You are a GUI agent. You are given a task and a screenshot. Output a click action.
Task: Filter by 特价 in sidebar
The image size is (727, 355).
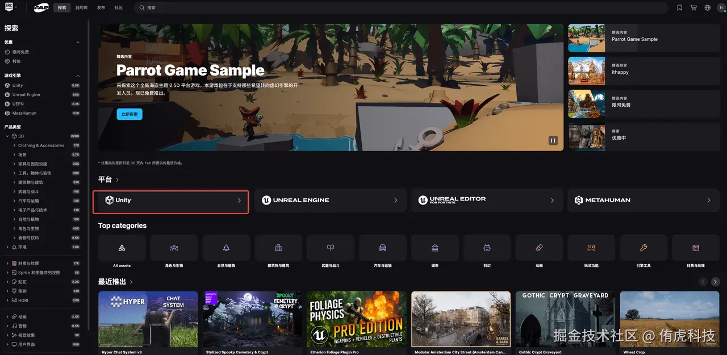coord(17,61)
